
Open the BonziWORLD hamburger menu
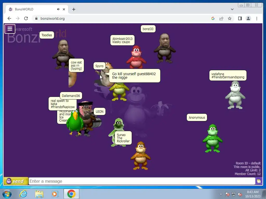pos(10,29)
